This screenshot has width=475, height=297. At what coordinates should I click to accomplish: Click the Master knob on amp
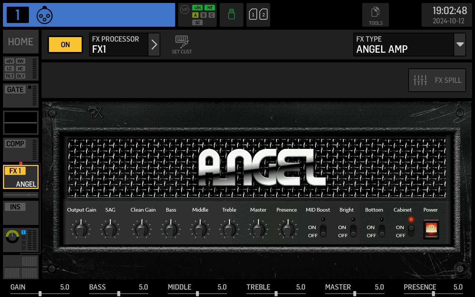coord(258,229)
